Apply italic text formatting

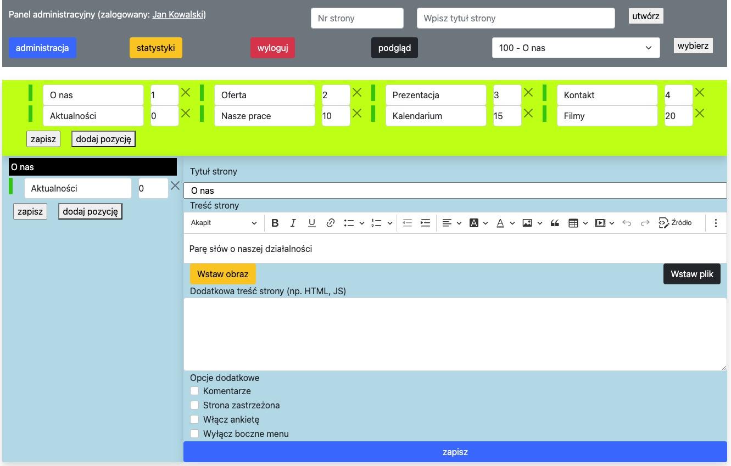pos(293,223)
